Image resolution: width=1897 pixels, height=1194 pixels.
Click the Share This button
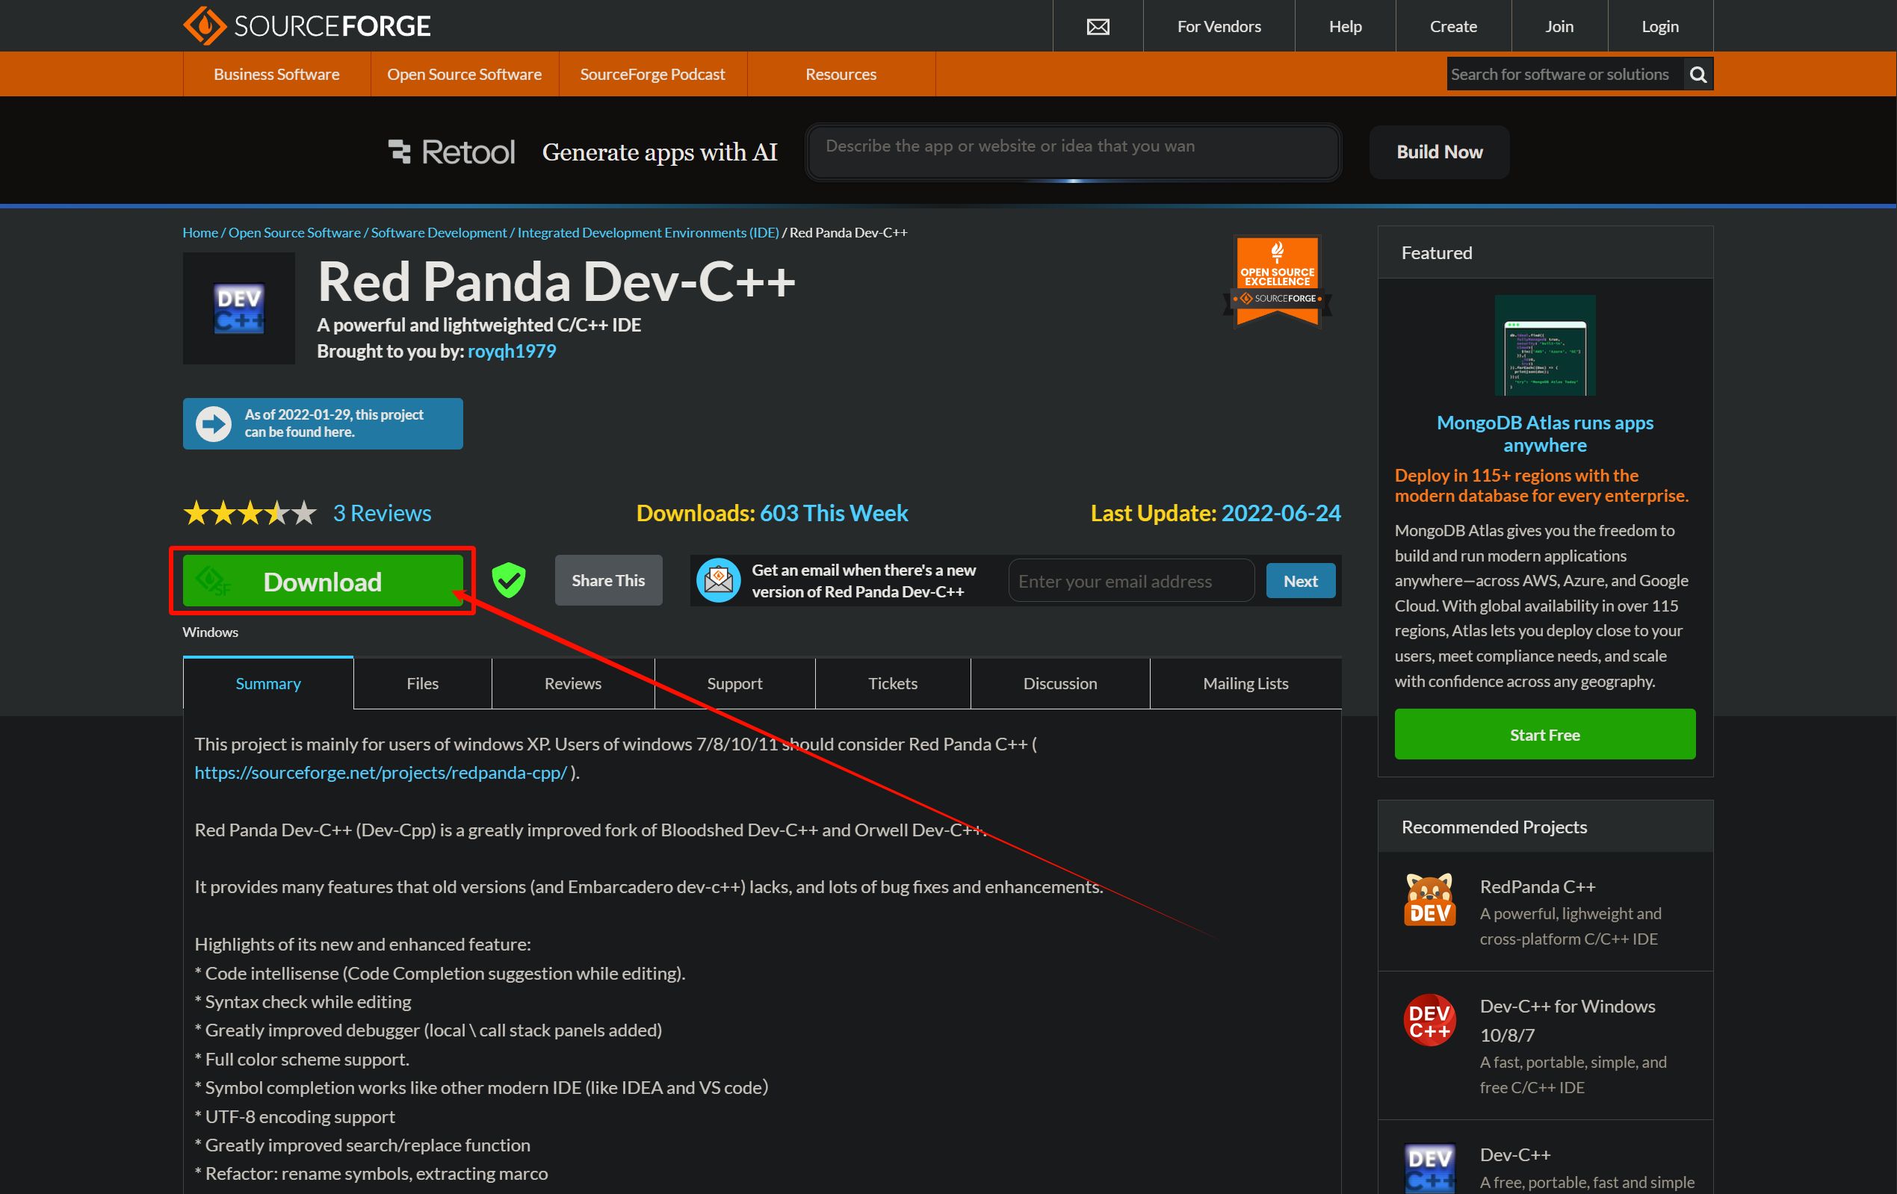(608, 580)
